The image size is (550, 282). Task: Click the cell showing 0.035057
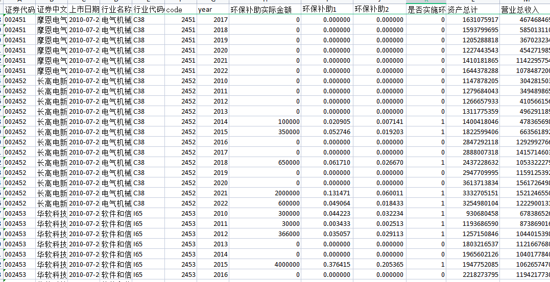[327, 234]
